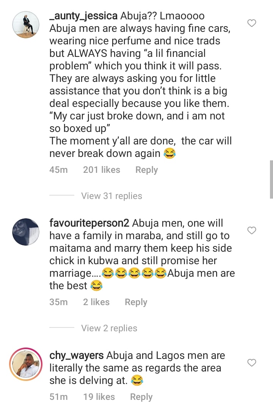The width and height of the screenshot is (273, 412).
Task: Expand View 2 replies
Action: click(x=109, y=328)
